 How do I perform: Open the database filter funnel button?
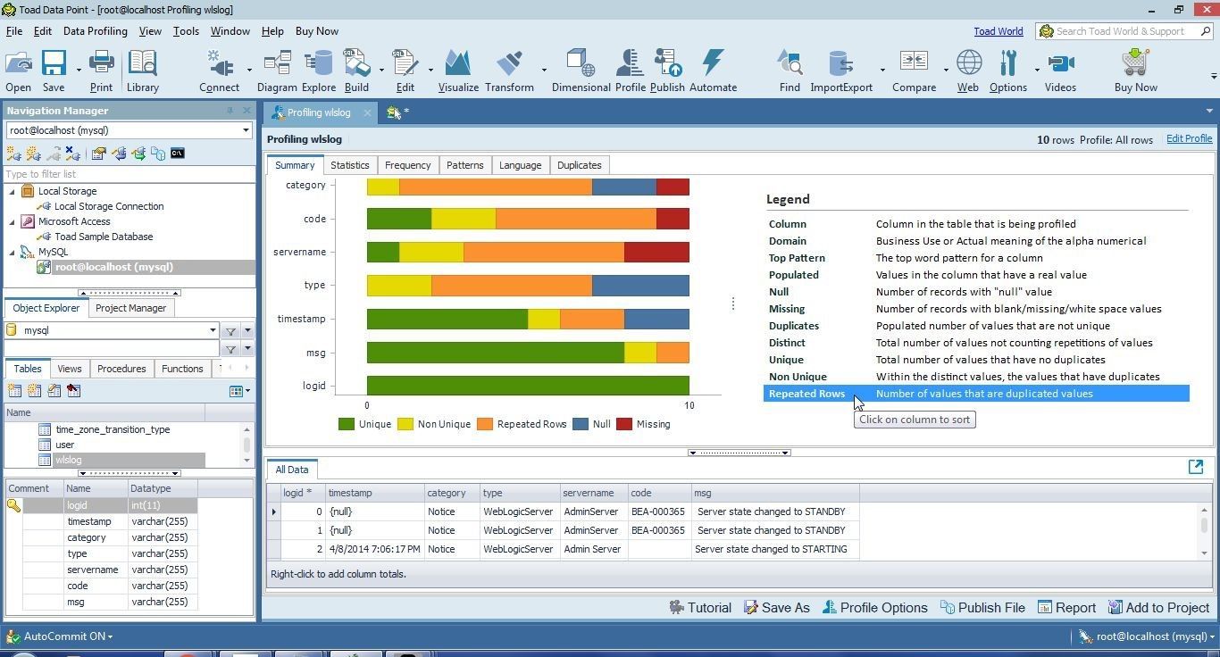coord(230,331)
